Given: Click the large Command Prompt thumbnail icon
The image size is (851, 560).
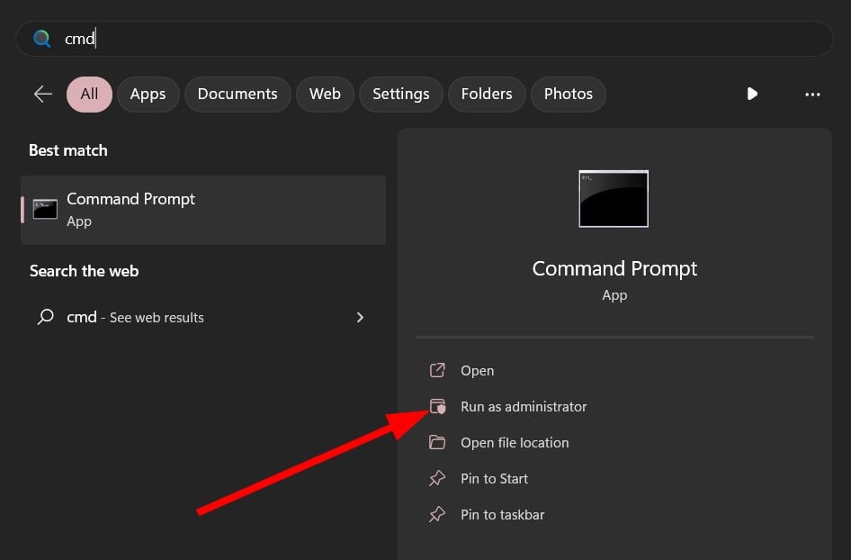Looking at the screenshot, I should [614, 199].
